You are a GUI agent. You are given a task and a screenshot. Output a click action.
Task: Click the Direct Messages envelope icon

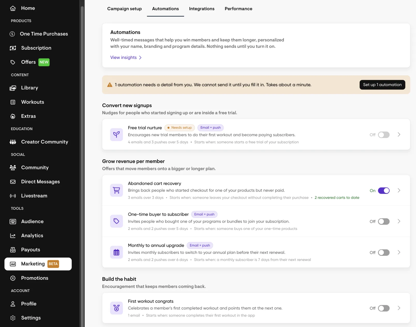tap(13, 182)
